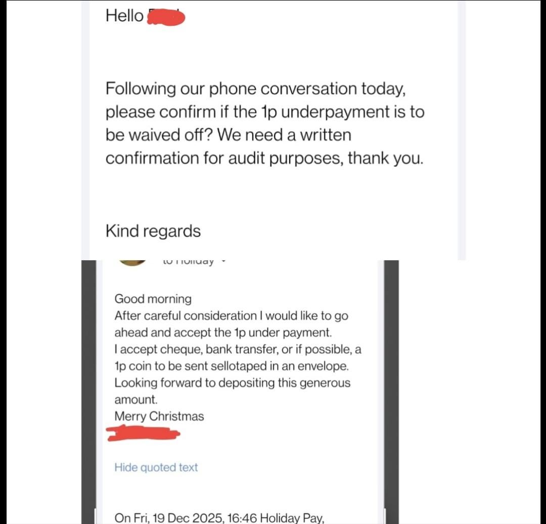Image resolution: width=546 pixels, height=524 pixels.
Task: Click the "to Holiday" recipient text
Action: 189,262
